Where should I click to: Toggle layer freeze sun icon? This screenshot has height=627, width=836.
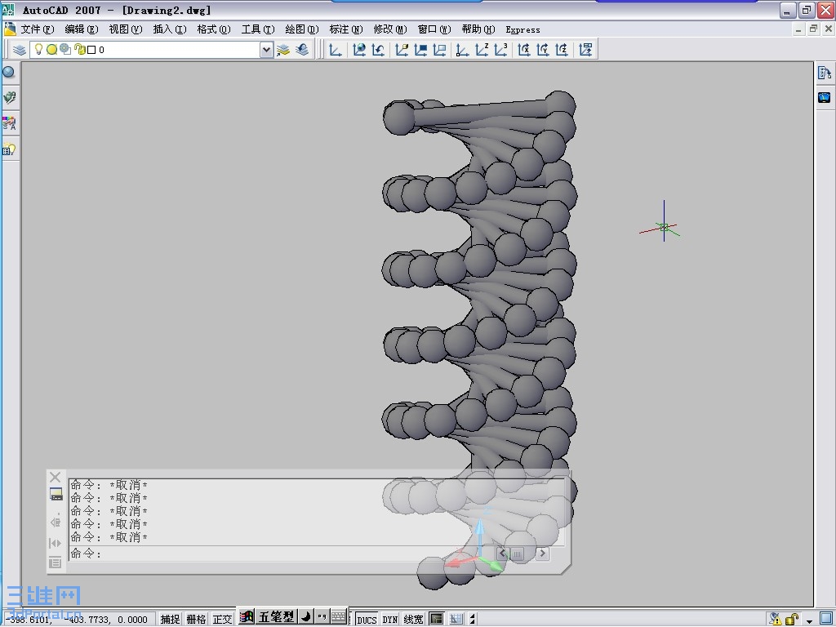tap(51, 50)
